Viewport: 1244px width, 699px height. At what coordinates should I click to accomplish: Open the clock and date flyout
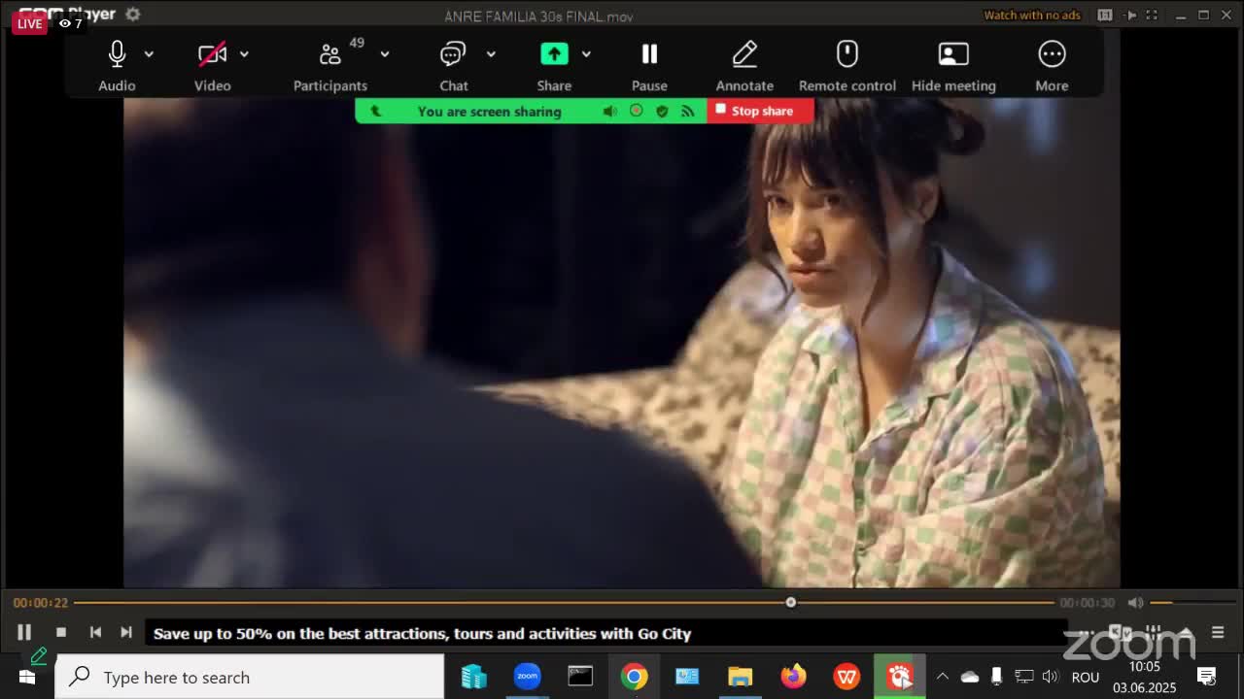tap(1145, 677)
